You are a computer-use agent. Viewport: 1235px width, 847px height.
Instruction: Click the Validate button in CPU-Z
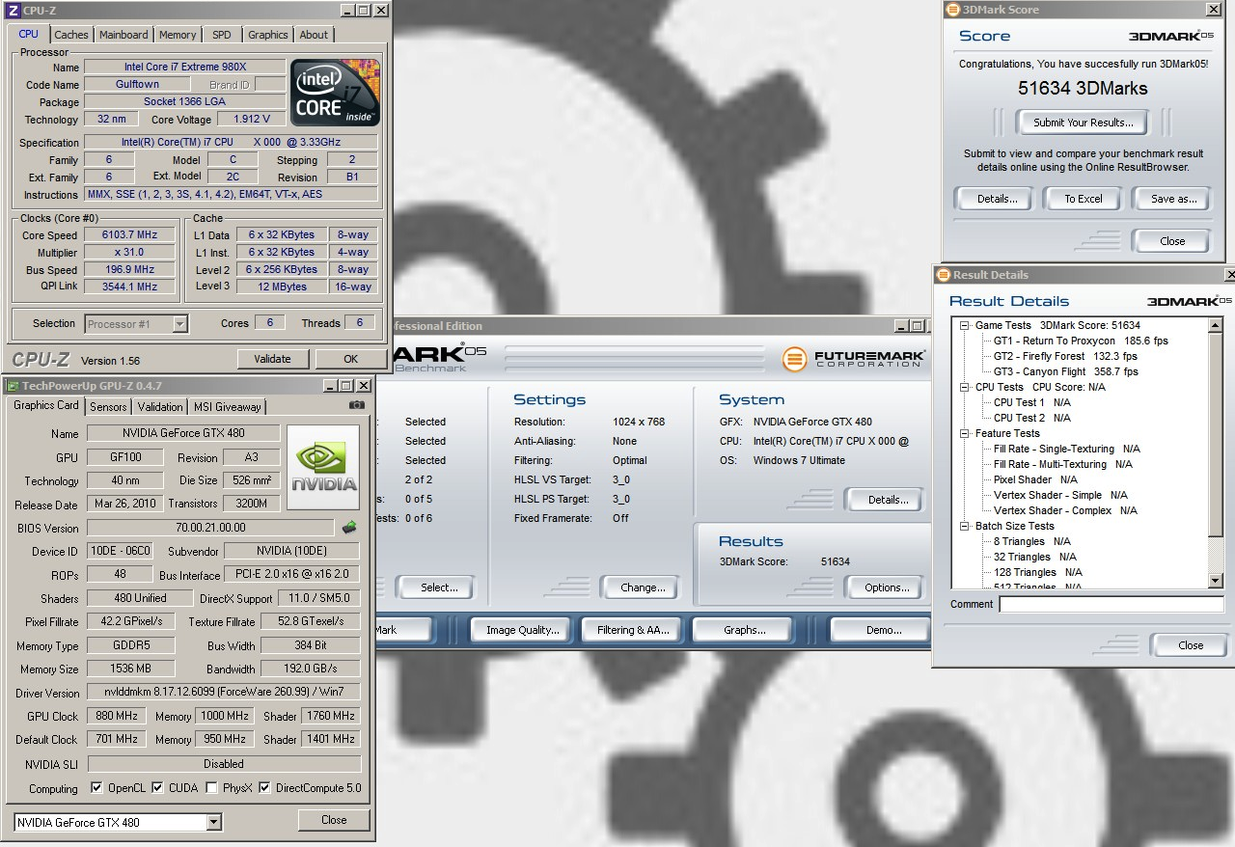[272, 359]
